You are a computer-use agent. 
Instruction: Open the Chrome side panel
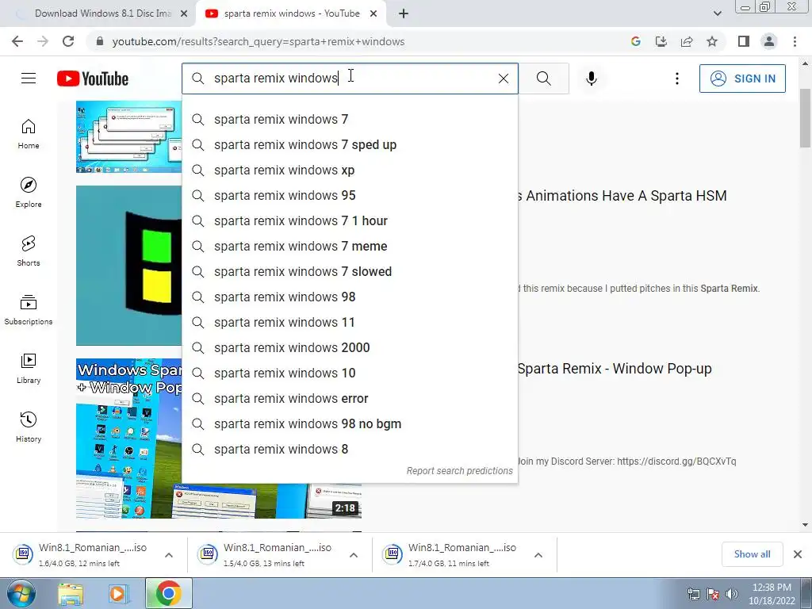[744, 41]
